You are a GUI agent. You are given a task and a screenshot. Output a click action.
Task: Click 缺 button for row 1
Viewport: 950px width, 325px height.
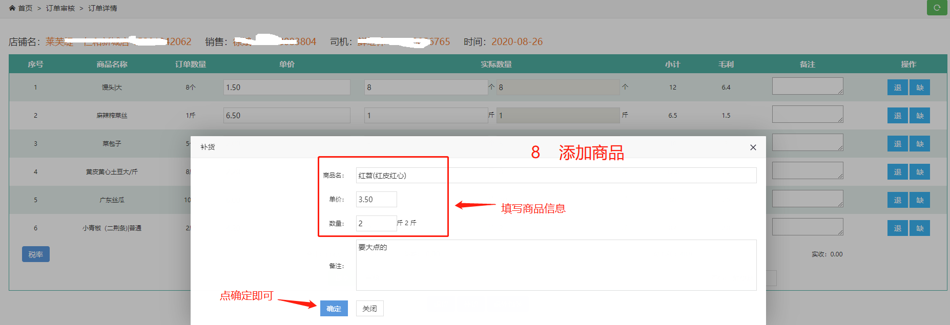pos(920,88)
